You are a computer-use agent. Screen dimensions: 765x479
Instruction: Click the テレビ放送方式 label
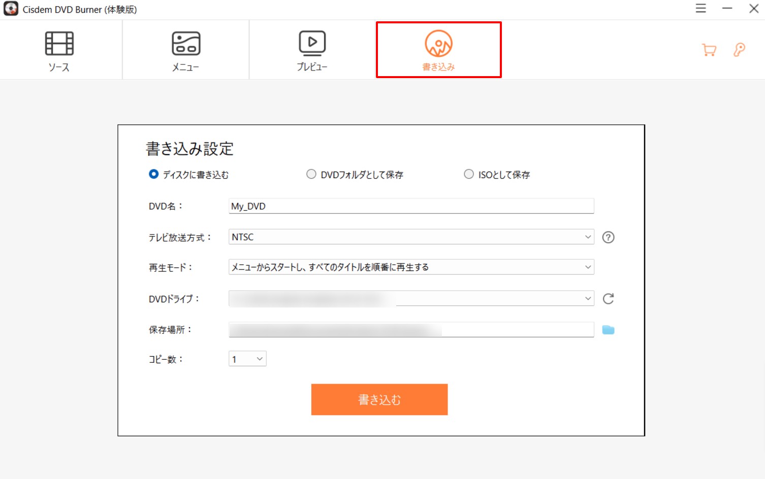pyautogui.click(x=180, y=237)
